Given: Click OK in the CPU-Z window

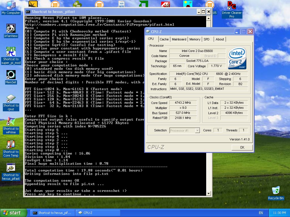Looking at the screenshot, I should (242, 147).
